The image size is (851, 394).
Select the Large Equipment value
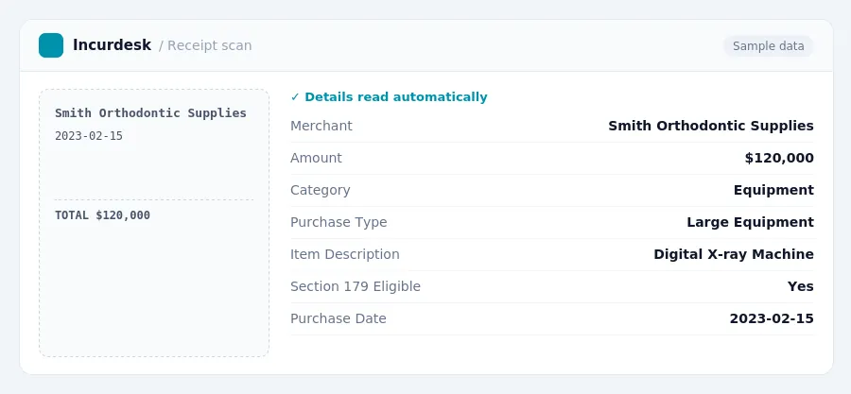[x=751, y=222]
